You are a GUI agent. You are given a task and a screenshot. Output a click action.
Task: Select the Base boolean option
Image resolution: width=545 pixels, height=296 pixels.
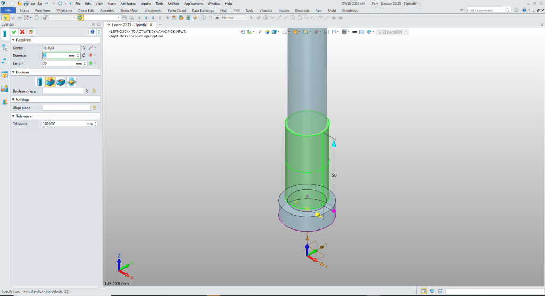39,81
